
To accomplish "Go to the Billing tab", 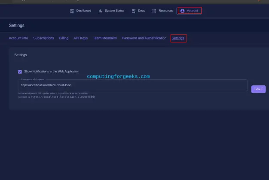I will (64, 38).
